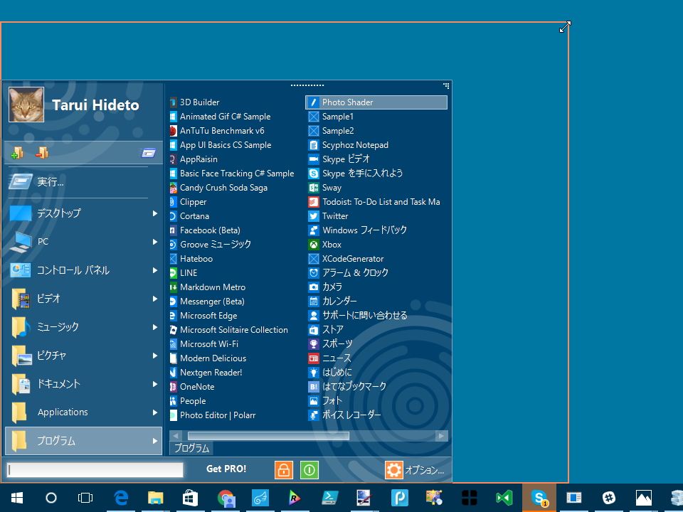Expand the プログラム folder submenu
This screenshot has height=512, width=683.
[155, 441]
